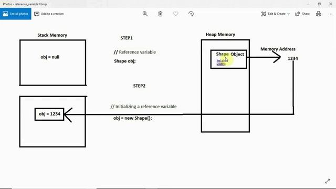Open the See more ellipsis menu
Viewport: 336px width, 189px height.
click(330, 14)
